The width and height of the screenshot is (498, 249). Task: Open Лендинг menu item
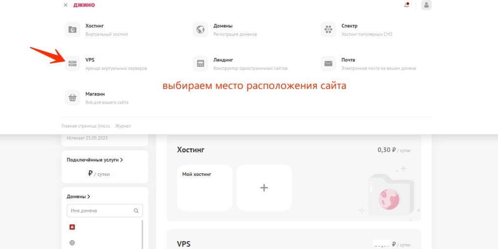(223, 60)
